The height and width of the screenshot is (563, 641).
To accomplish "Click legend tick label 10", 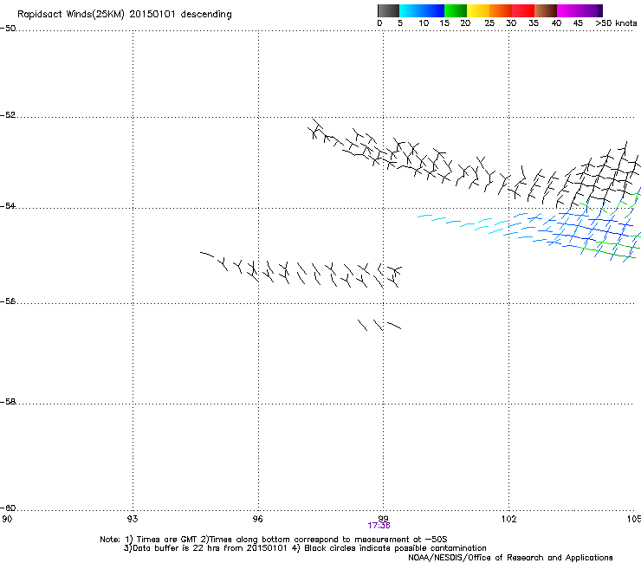I will click(x=424, y=23).
